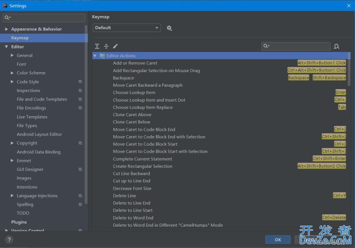Click the IntelliJ Settings window icon
355x248 pixels.
point(5,5)
